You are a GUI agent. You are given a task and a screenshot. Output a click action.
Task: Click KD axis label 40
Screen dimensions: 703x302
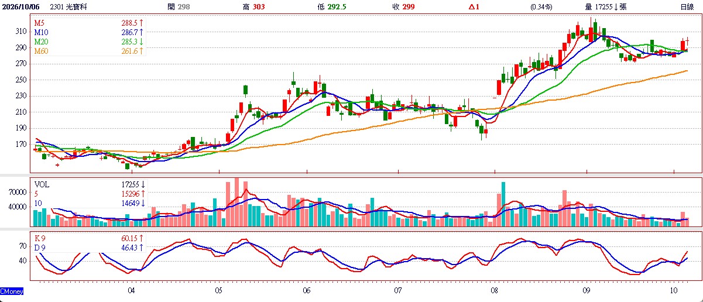pyautogui.click(x=23, y=261)
